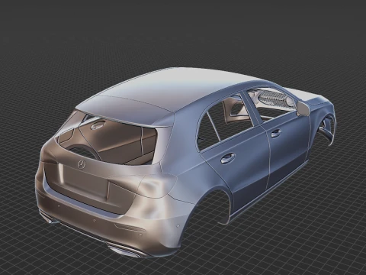Click the Mercedes star emblem on tailgate

(x=82, y=164)
